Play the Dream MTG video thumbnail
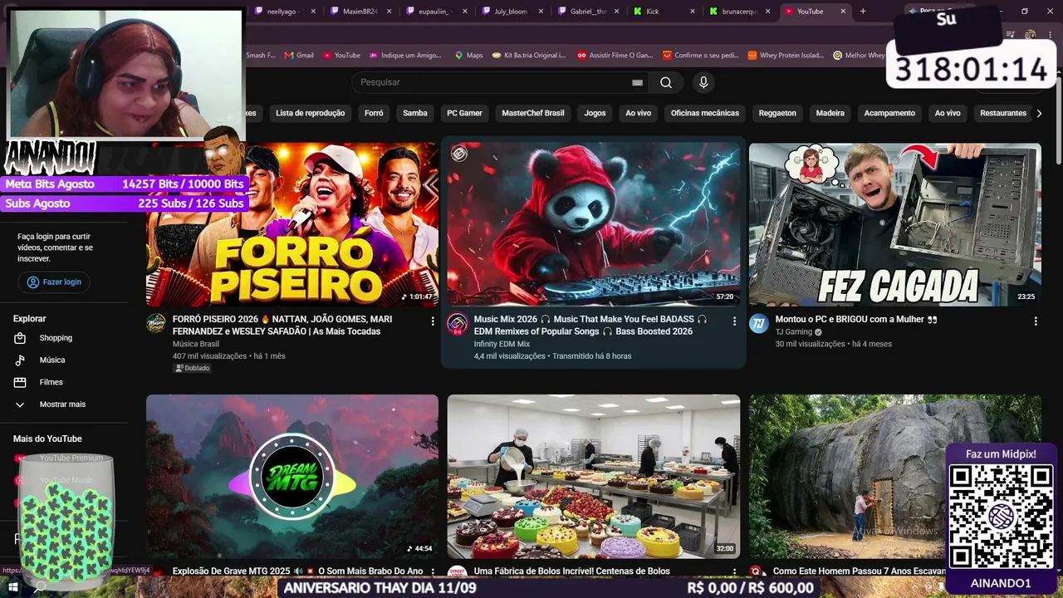Screen dimensions: 1063x598 coord(292,476)
